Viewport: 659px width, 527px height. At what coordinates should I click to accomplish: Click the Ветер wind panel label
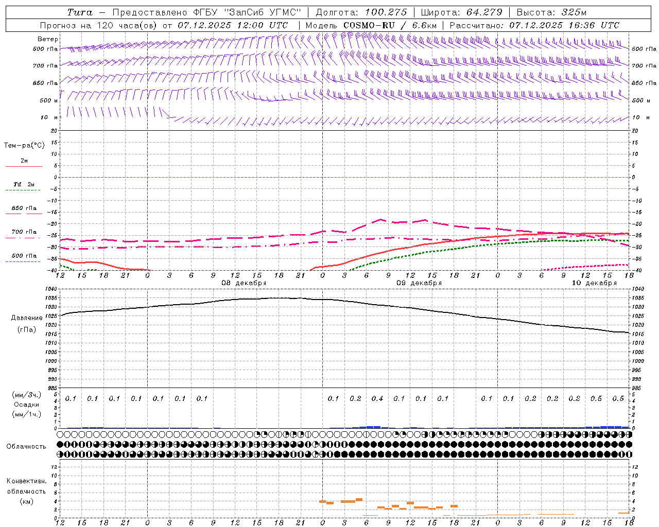pos(47,39)
